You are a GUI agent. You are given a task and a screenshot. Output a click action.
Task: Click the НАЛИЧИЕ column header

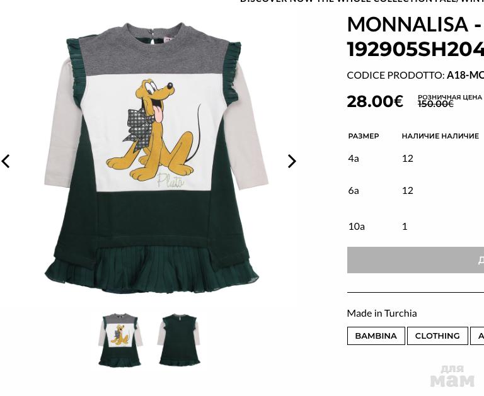[x=440, y=136]
